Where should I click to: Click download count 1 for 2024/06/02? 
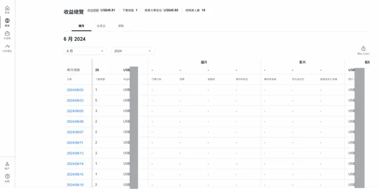pyautogui.click(x=96, y=90)
